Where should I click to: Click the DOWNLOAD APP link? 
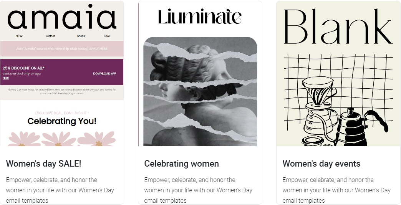[104, 74]
